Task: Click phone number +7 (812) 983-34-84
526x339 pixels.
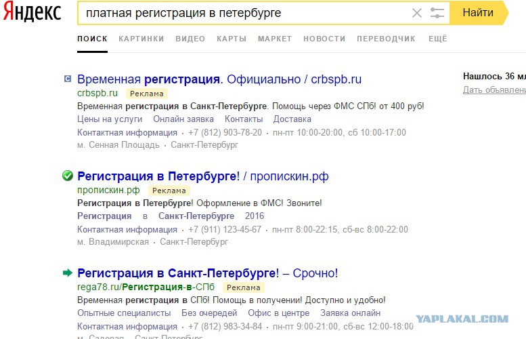Action: point(225,326)
